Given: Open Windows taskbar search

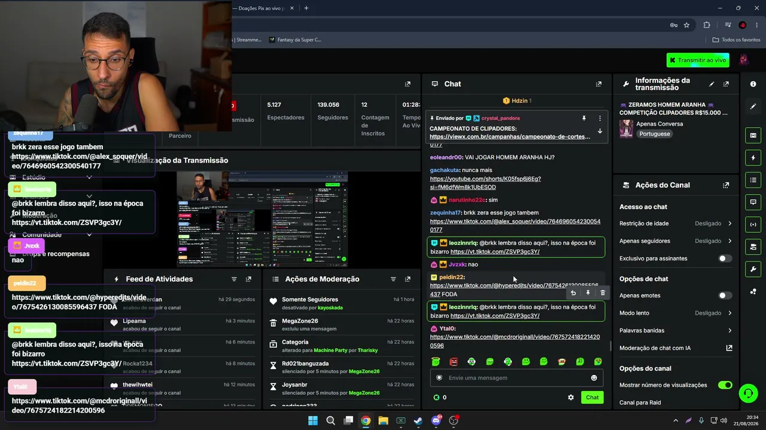Looking at the screenshot, I should [x=330, y=420].
